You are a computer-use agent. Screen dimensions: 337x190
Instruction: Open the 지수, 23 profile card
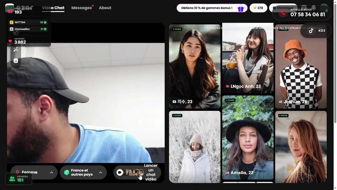(195, 66)
